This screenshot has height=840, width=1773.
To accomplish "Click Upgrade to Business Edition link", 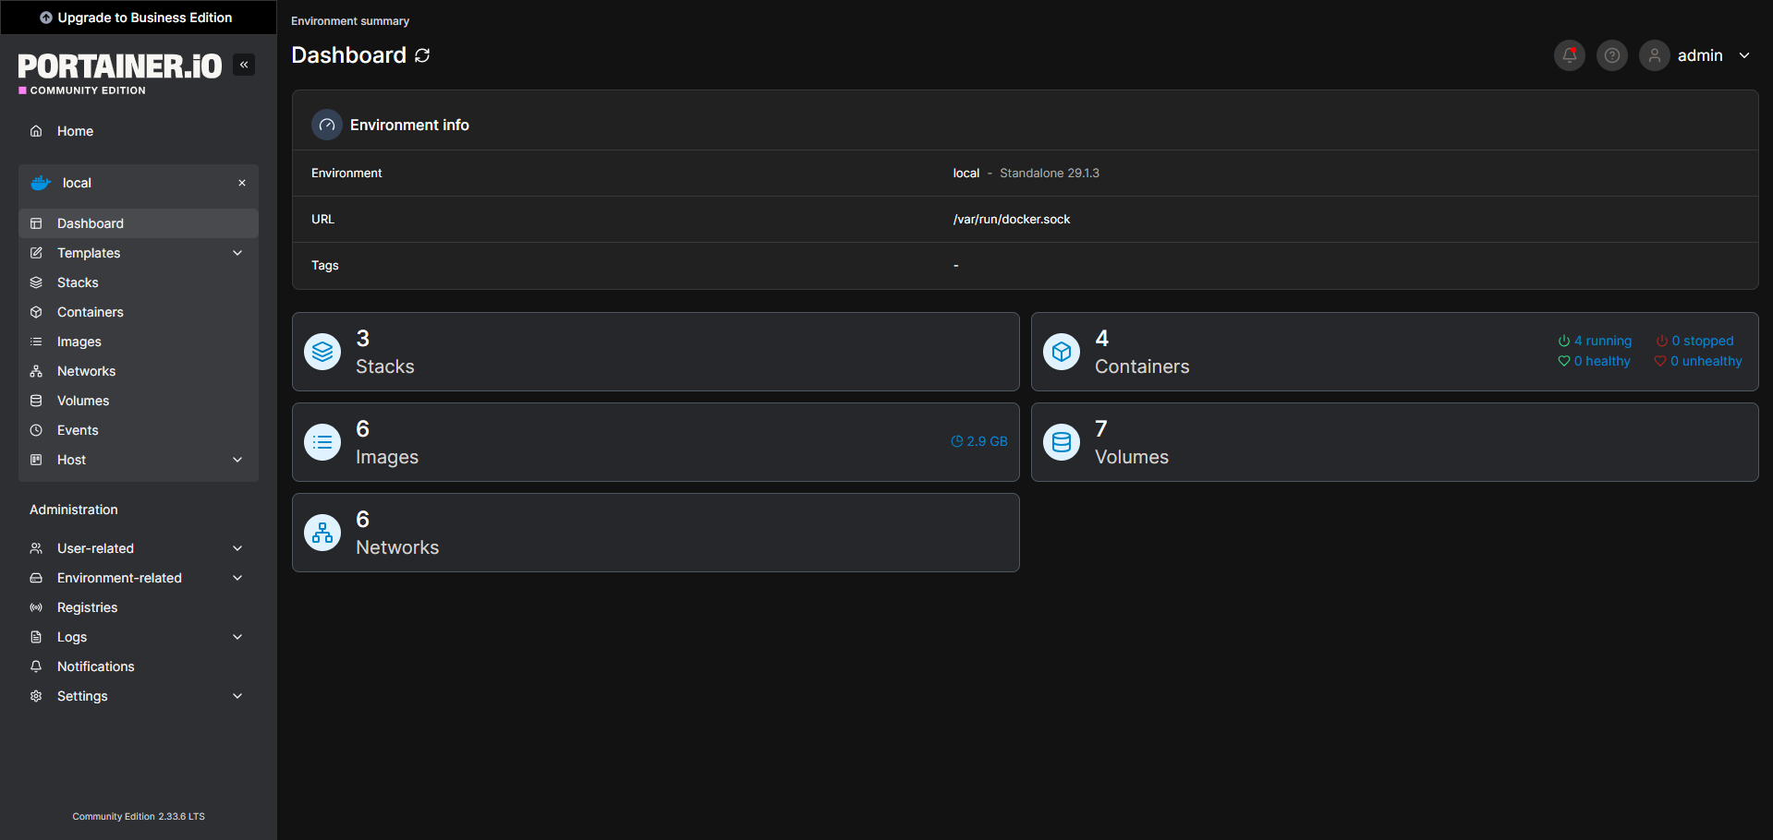I will (x=137, y=18).
